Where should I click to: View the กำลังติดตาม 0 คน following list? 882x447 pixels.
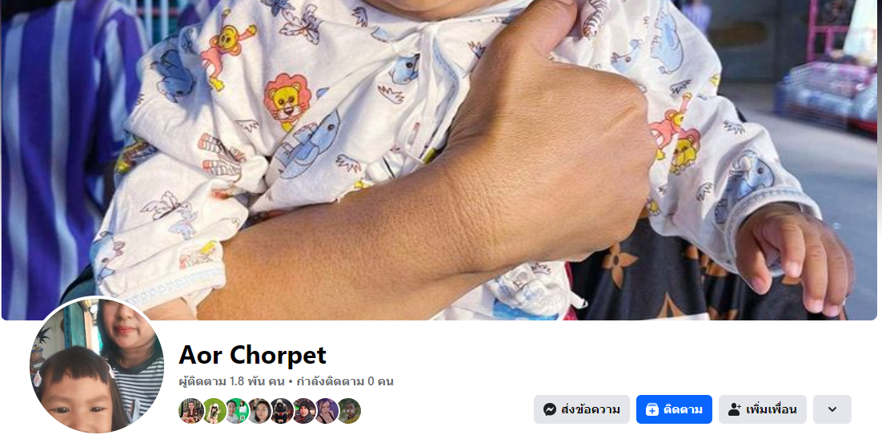345,381
